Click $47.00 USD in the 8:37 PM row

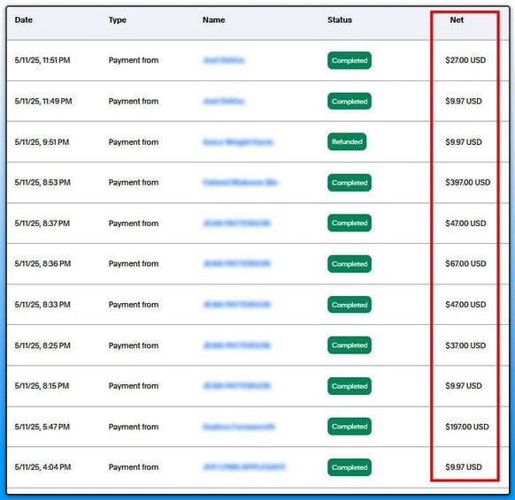click(x=465, y=223)
